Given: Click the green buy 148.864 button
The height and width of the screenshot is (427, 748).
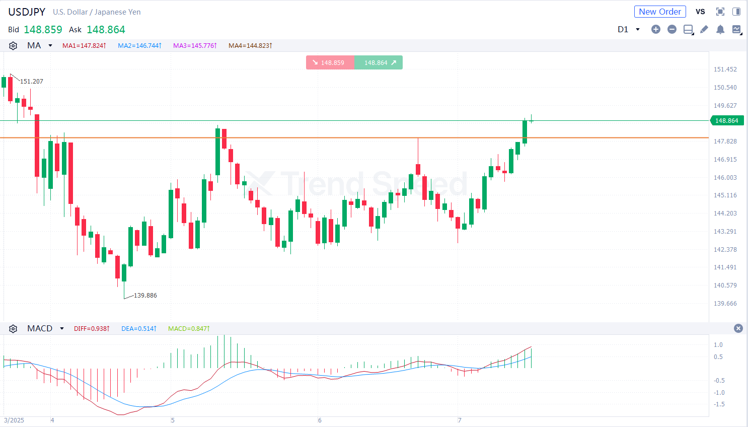Looking at the screenshot, I should (x=379, y=62).
